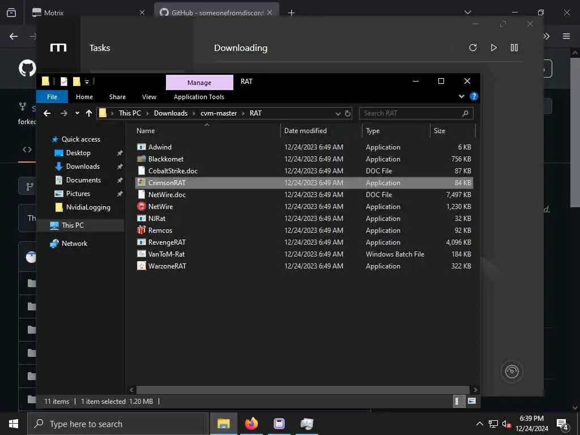Go up one folder level
This screenshot has height=435, width=580.
click(x=89, y=113)
